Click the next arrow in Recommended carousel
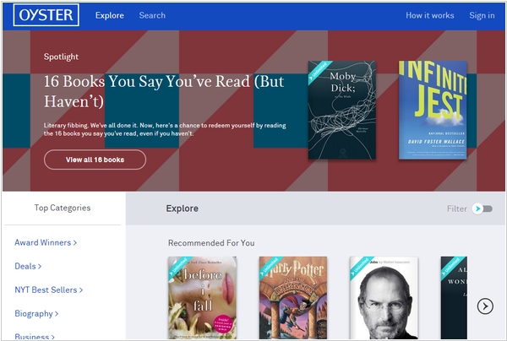507x341 pixels. [485, 306]
